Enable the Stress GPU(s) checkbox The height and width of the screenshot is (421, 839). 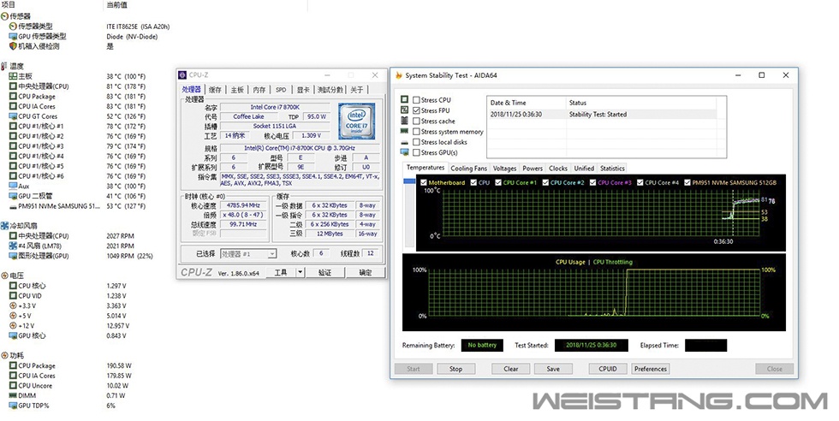(416, 152)
